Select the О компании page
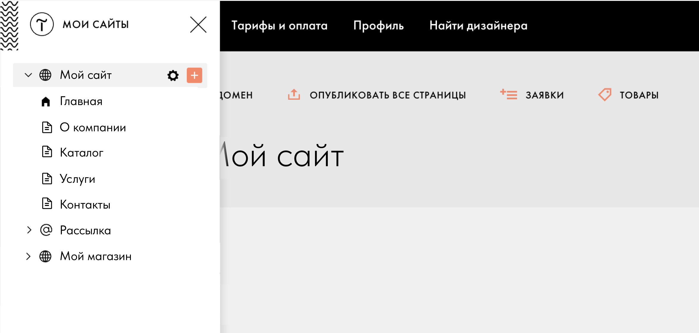Image resolution: width=699 pixels, height=333 pixels. point(93,128)
